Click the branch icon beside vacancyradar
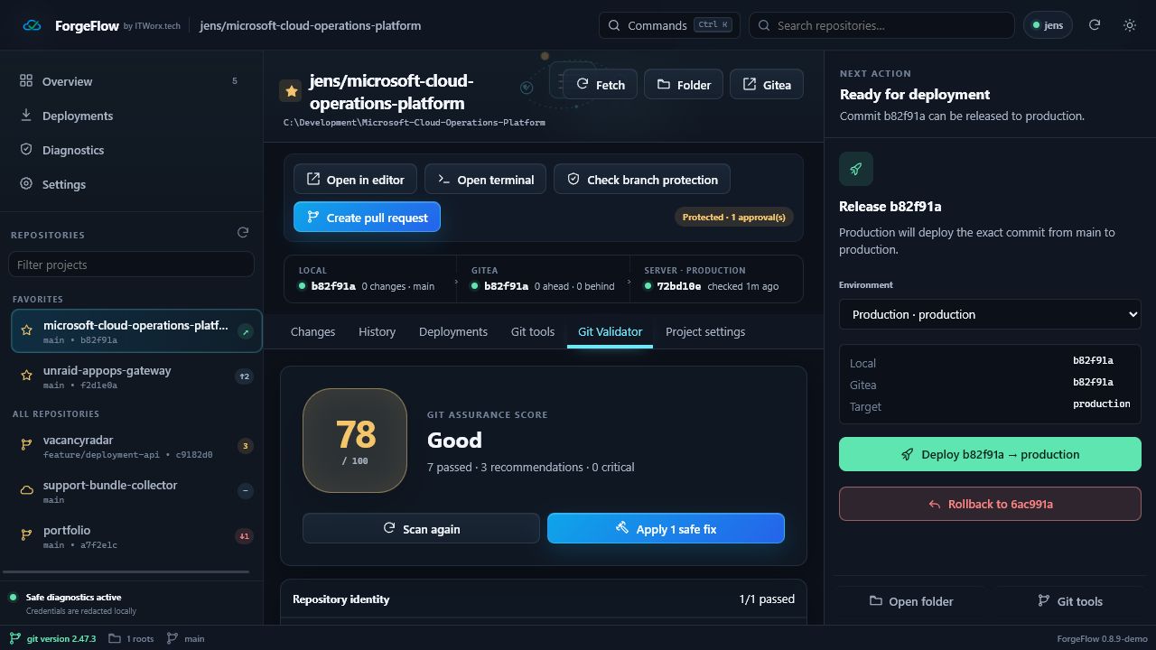The image size is (1156, 650). [27, 445]
